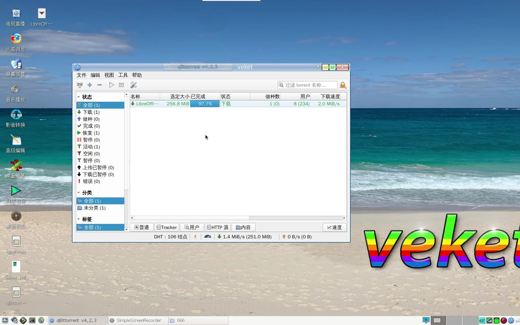Click the resume play triangle toolbar icon
Viewport: 520px width, 325px height.
(x=112, y=85)
